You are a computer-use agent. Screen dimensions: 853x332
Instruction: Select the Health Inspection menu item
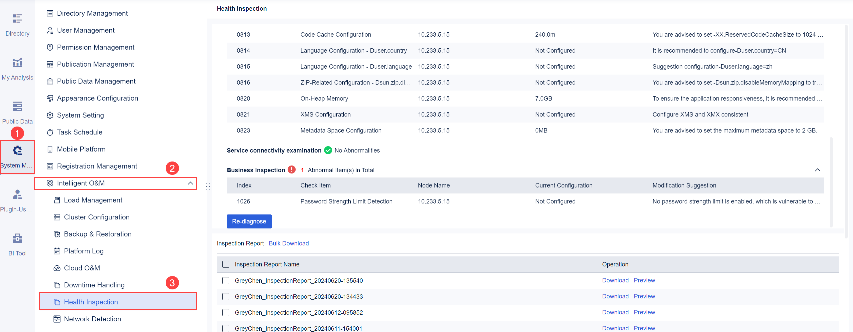coord(118,301)
